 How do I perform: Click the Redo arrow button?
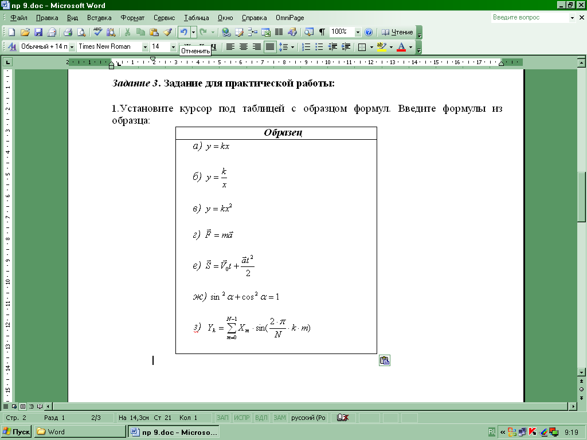(x=204, y=32)
